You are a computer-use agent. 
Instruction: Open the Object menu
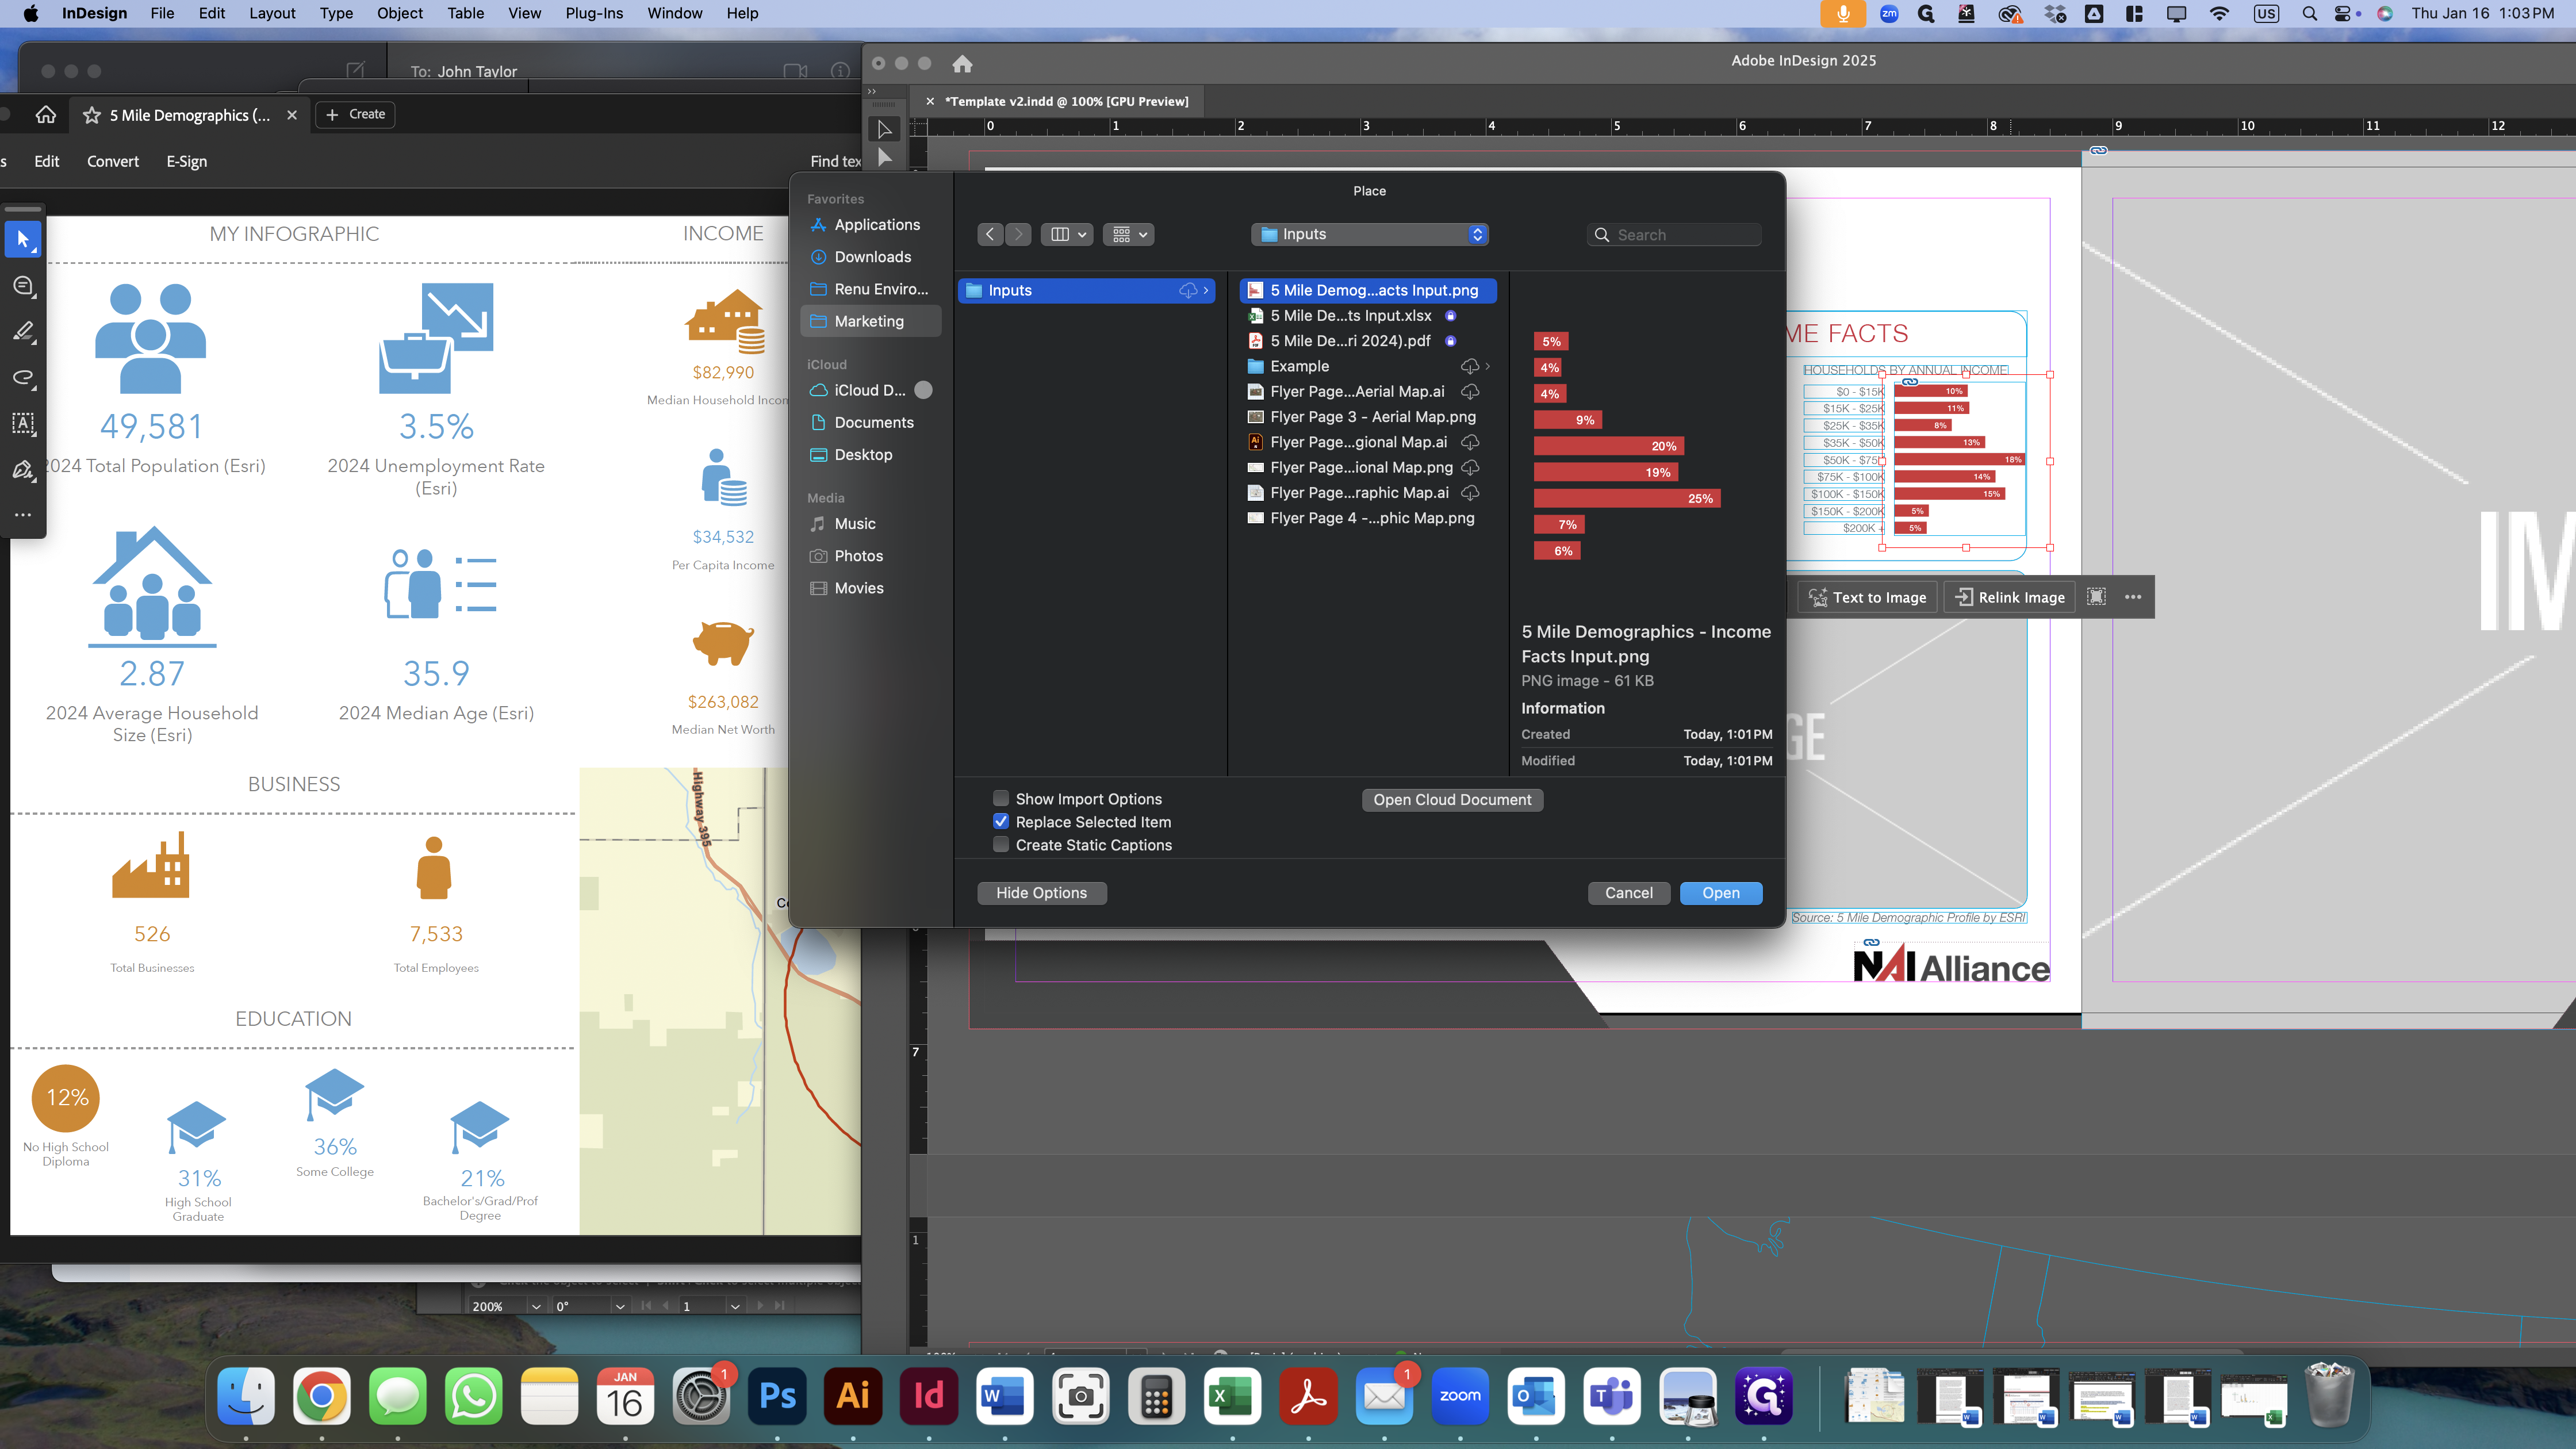point(399,13)
